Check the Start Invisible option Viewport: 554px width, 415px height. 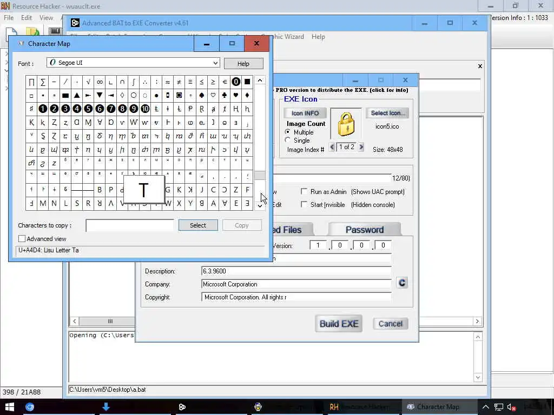[x=304, y=204]
